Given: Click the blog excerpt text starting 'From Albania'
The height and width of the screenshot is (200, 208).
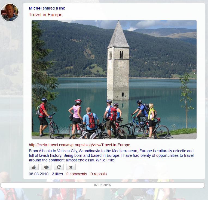Looking at the screenshot, I should tap(111, 155).
